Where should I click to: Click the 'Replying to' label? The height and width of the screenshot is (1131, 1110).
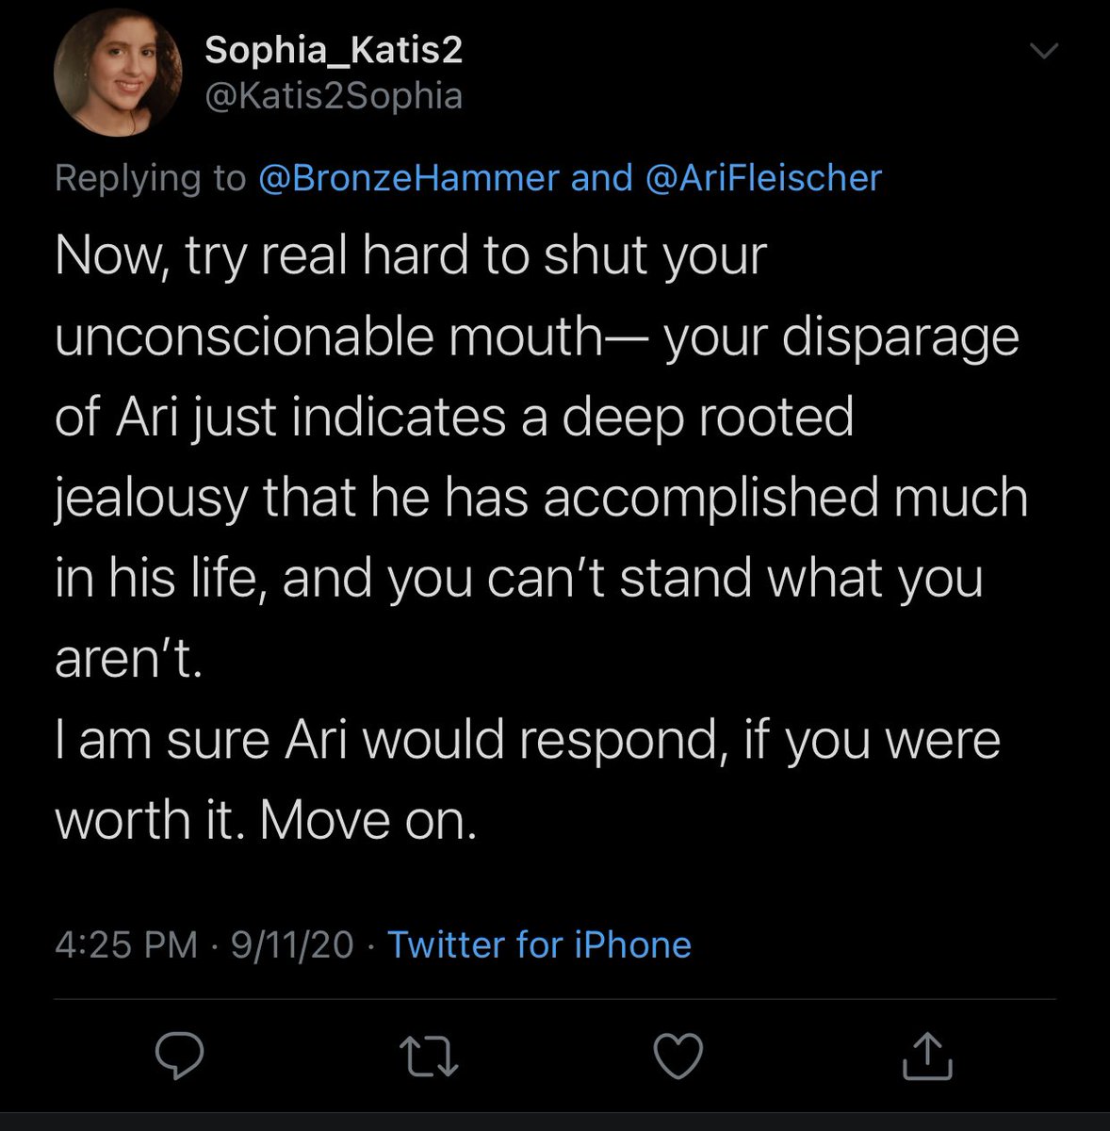point(150,179)
